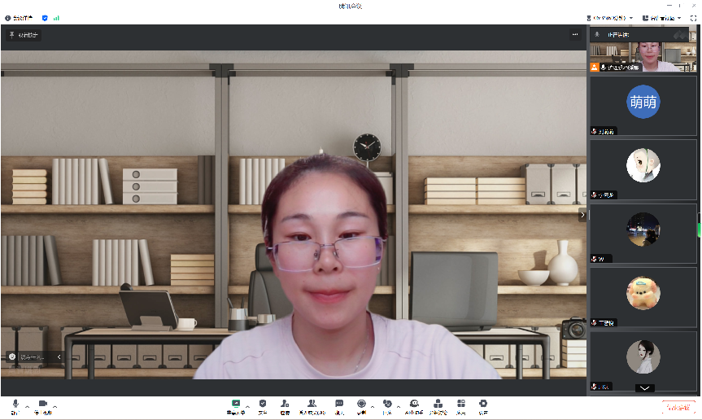The width and height of the screenshot is (702, 420).
Task: Open the chat panel
Action: pyautogui.click(x=339, y=405)
